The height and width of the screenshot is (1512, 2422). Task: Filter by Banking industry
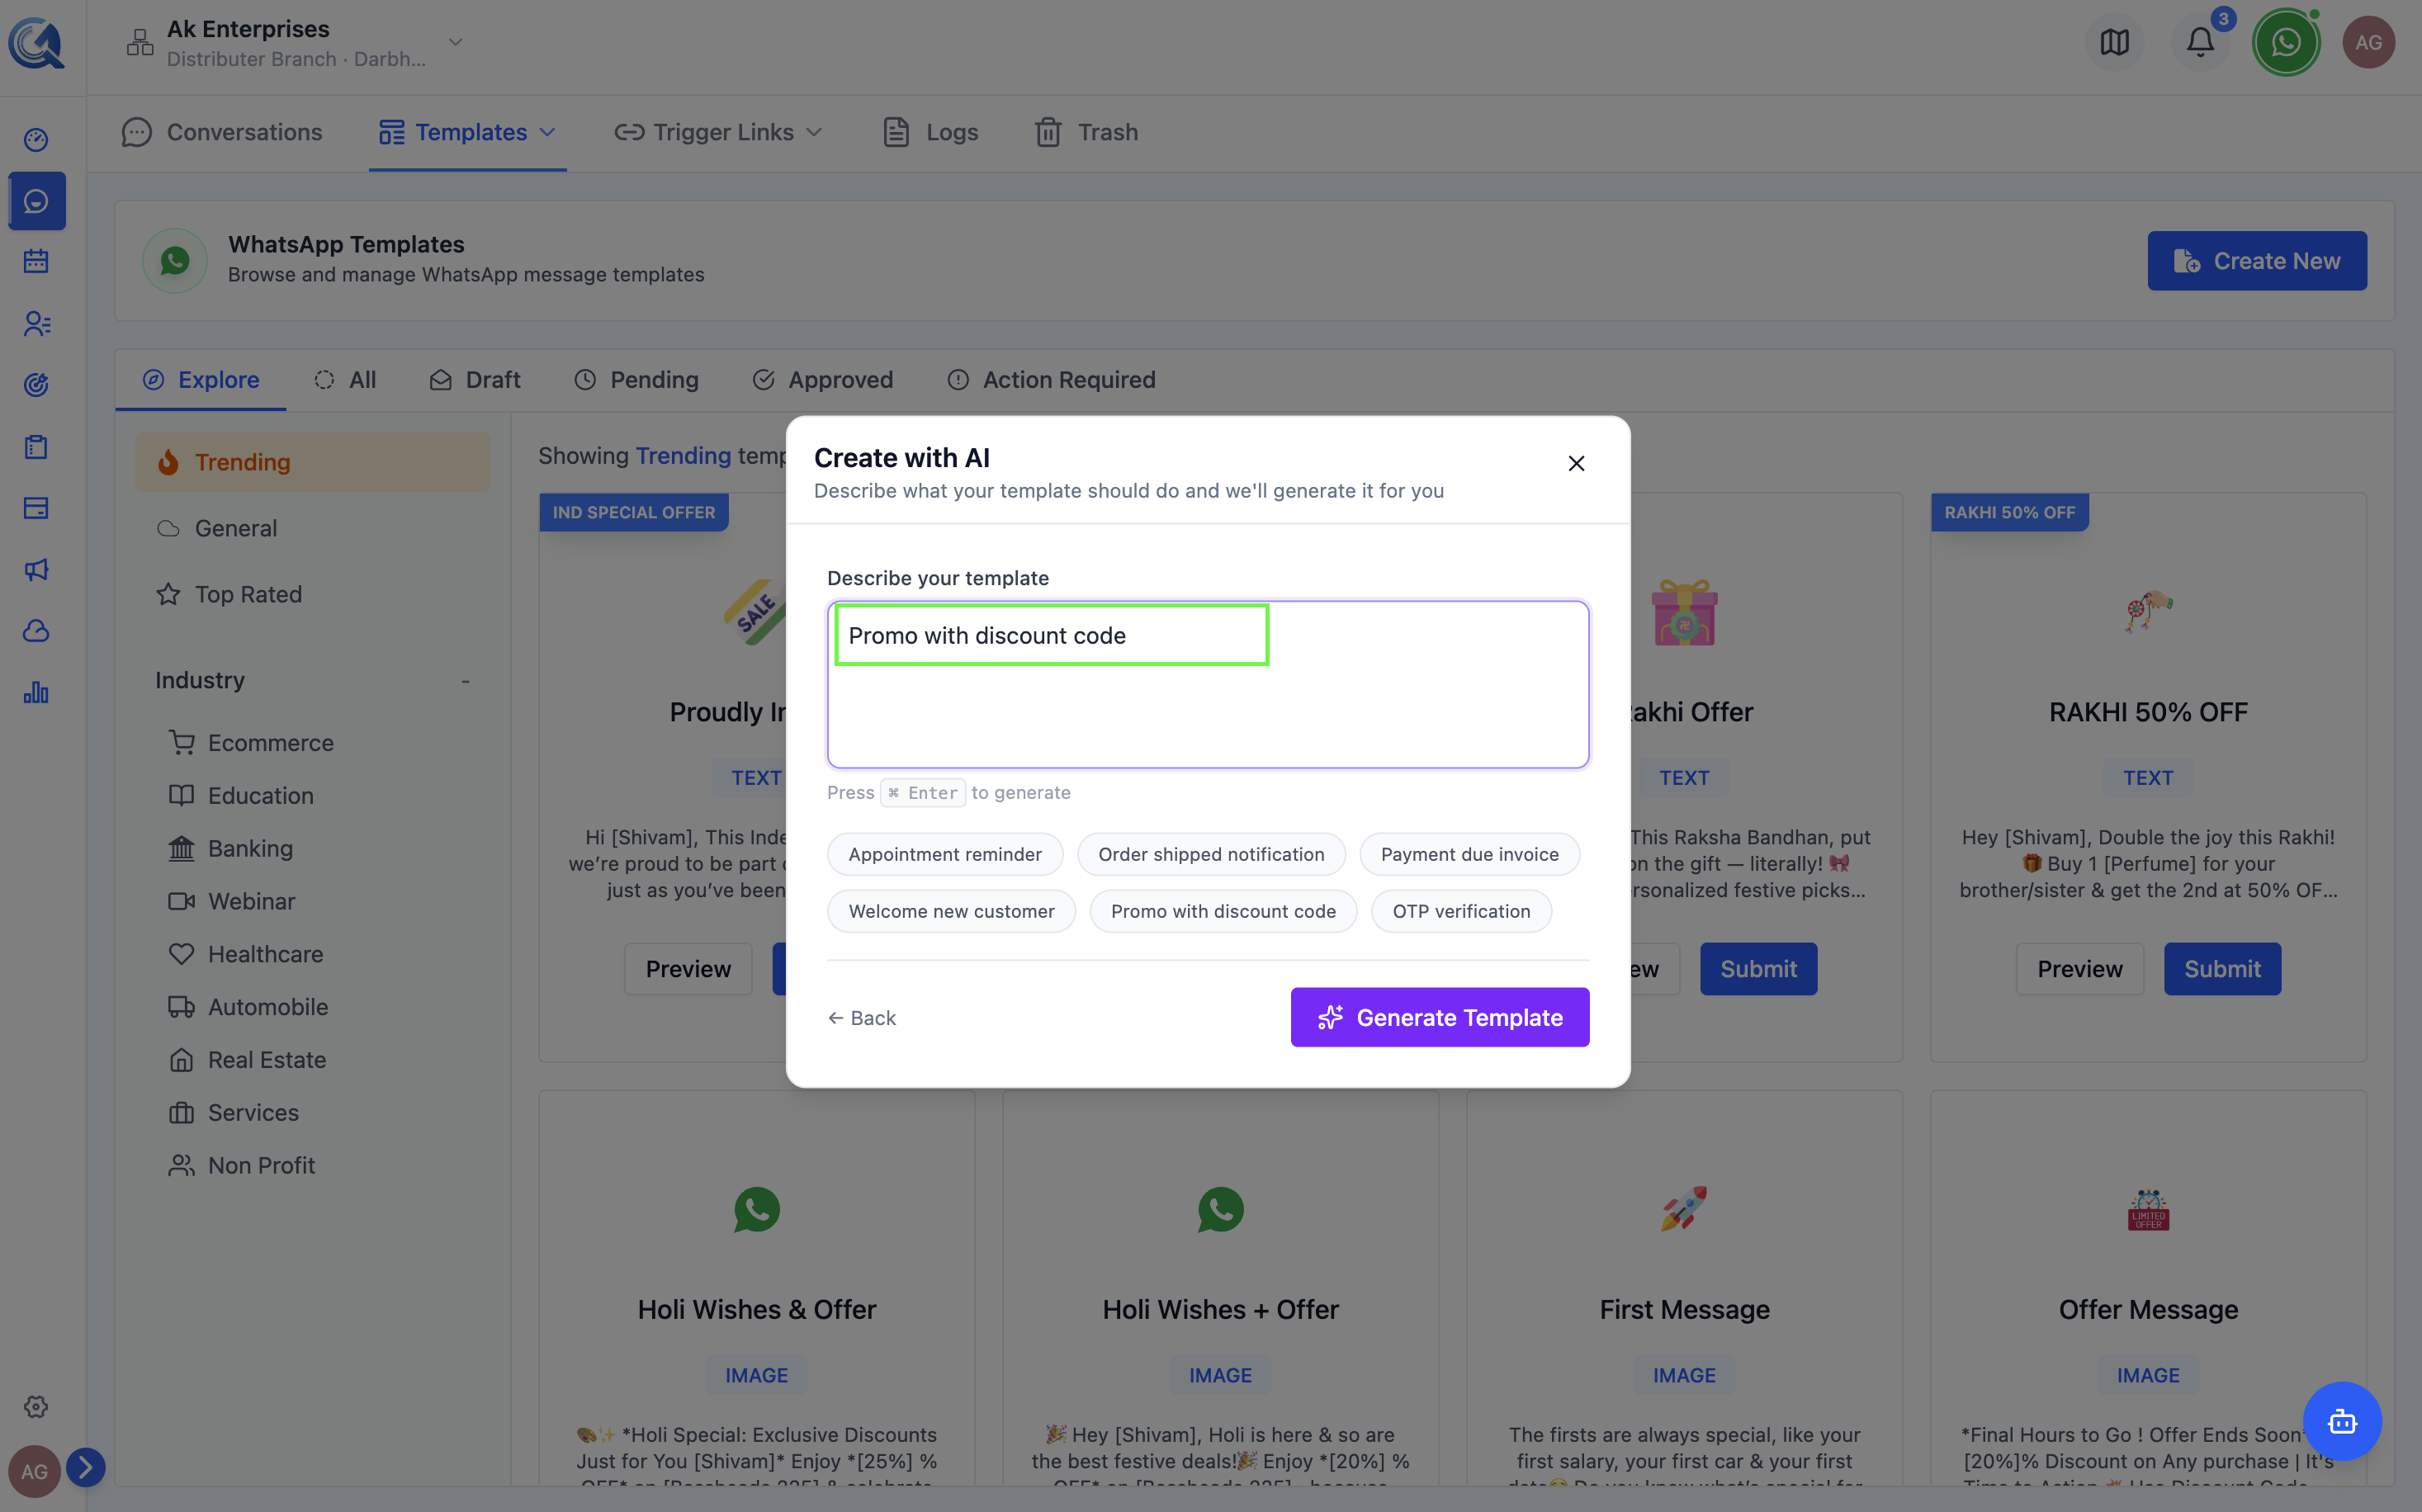(231, 849)
